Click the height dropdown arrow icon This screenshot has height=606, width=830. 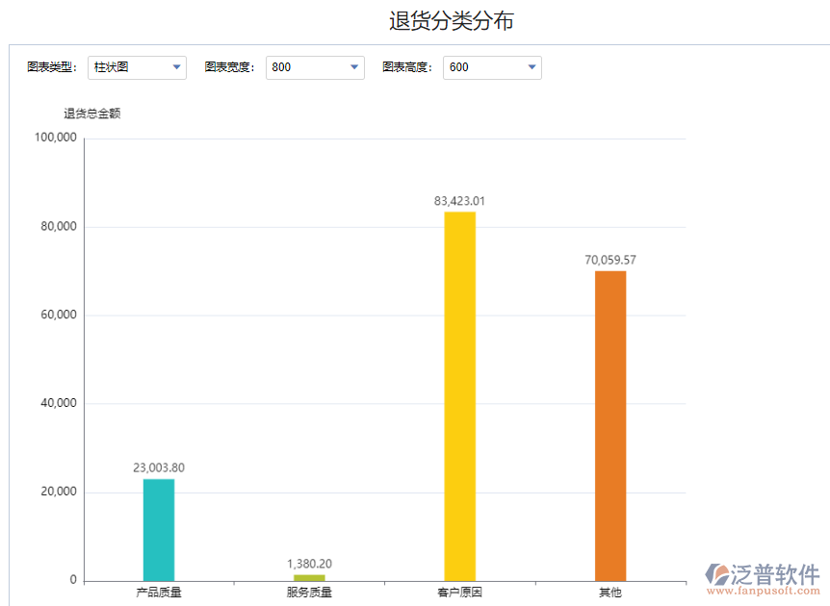(532, 67)
